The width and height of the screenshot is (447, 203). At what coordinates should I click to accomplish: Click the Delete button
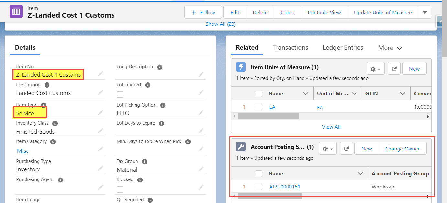(x=260, y=12)
